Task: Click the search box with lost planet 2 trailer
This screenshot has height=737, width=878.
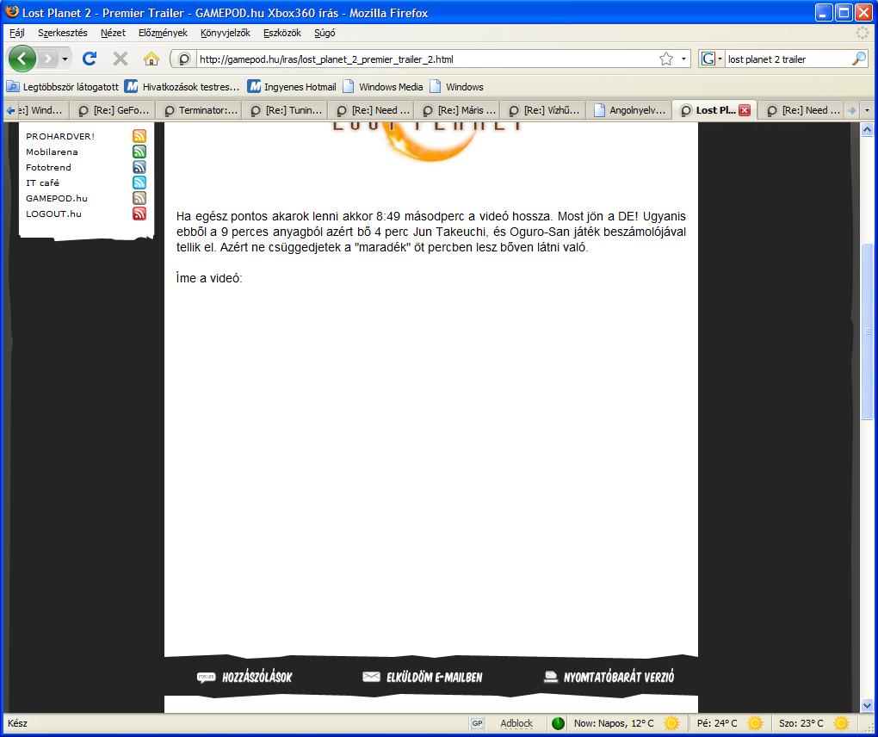Action: pos(788,59)
